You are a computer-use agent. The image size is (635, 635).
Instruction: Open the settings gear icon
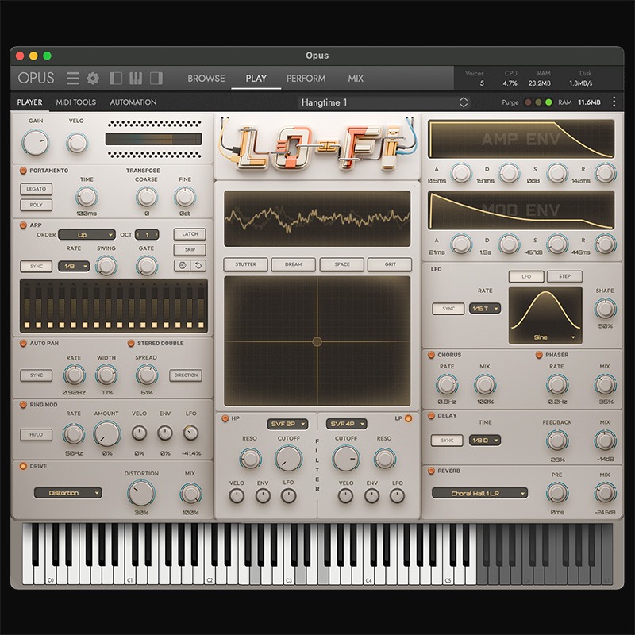coord(93,78)
